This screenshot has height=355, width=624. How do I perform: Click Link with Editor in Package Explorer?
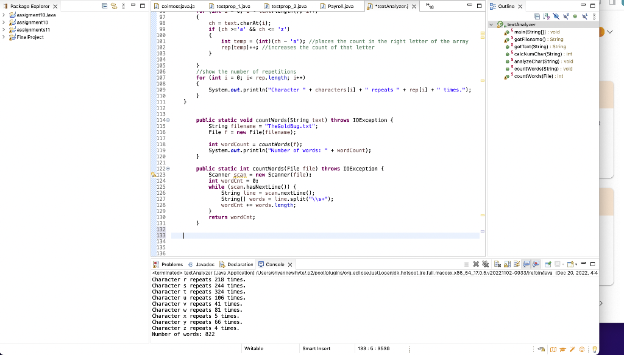(x=113, y=4)
